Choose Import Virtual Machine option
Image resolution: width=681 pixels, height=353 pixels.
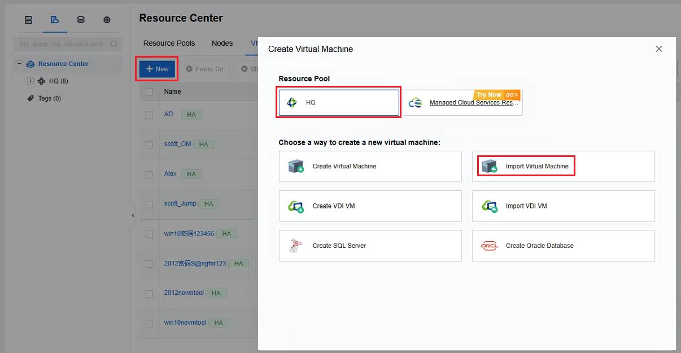coord(564,166)
